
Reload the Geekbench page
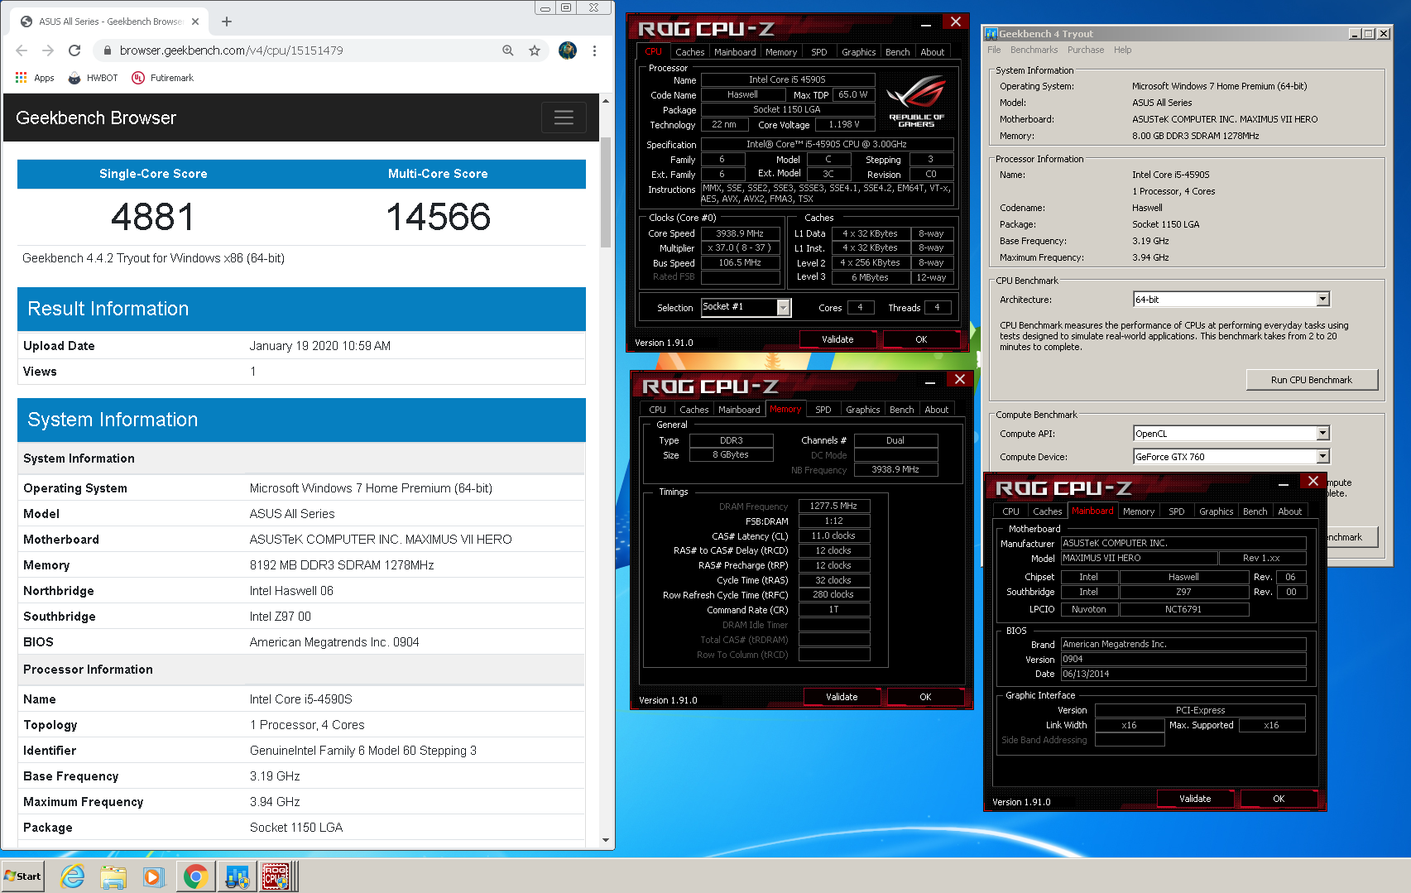[74, 50]
